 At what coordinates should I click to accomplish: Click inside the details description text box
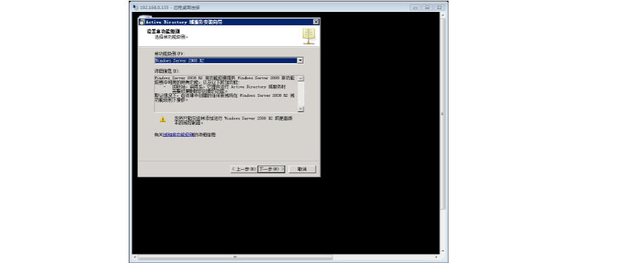coord(226,93)
